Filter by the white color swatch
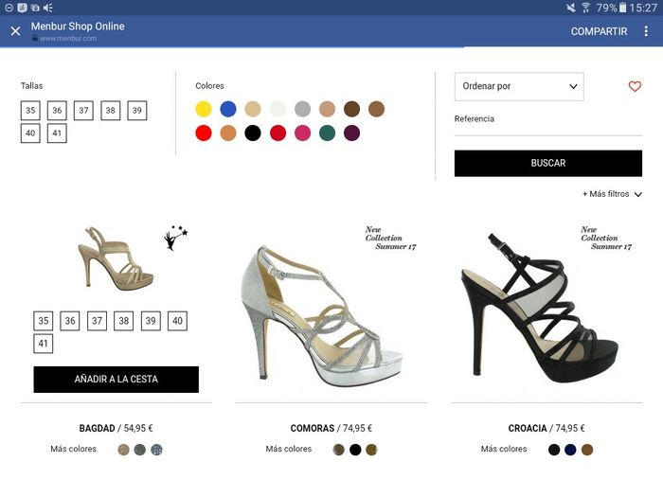The height and width of the screenshot is (497, 663). pos(278,109)
